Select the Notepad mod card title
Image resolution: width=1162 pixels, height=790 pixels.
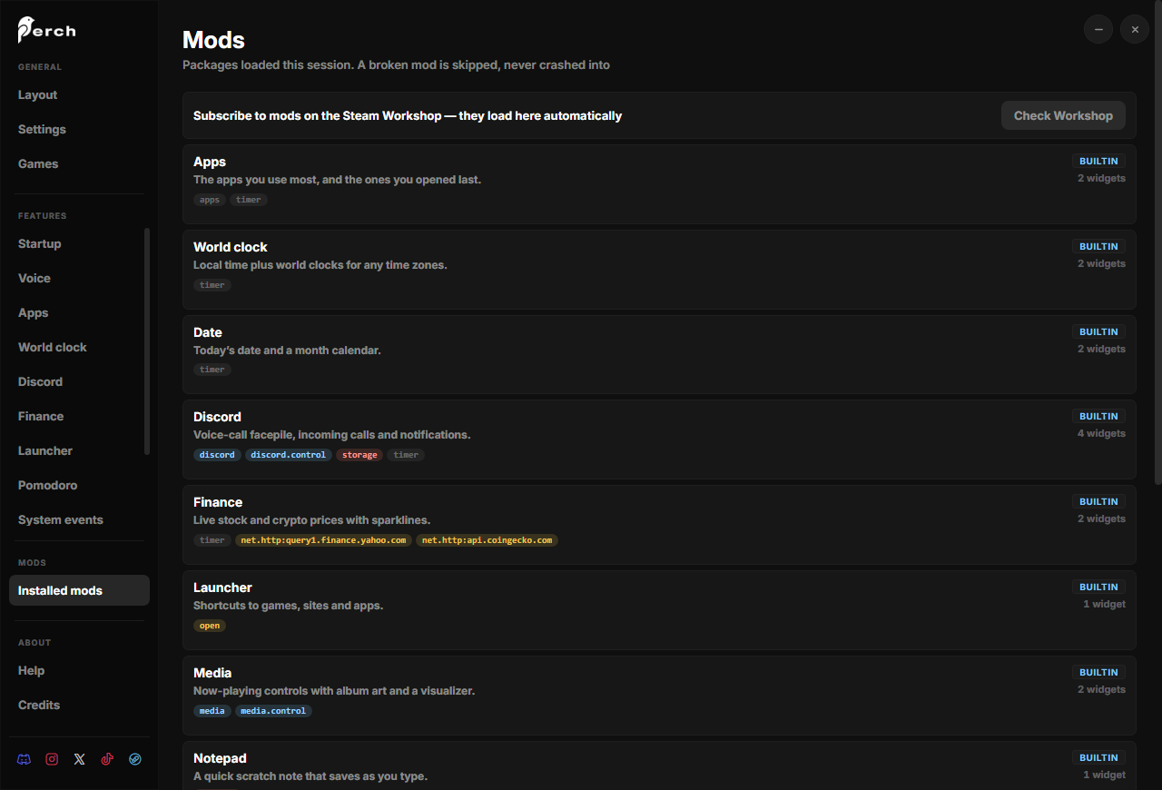point(220,758)
